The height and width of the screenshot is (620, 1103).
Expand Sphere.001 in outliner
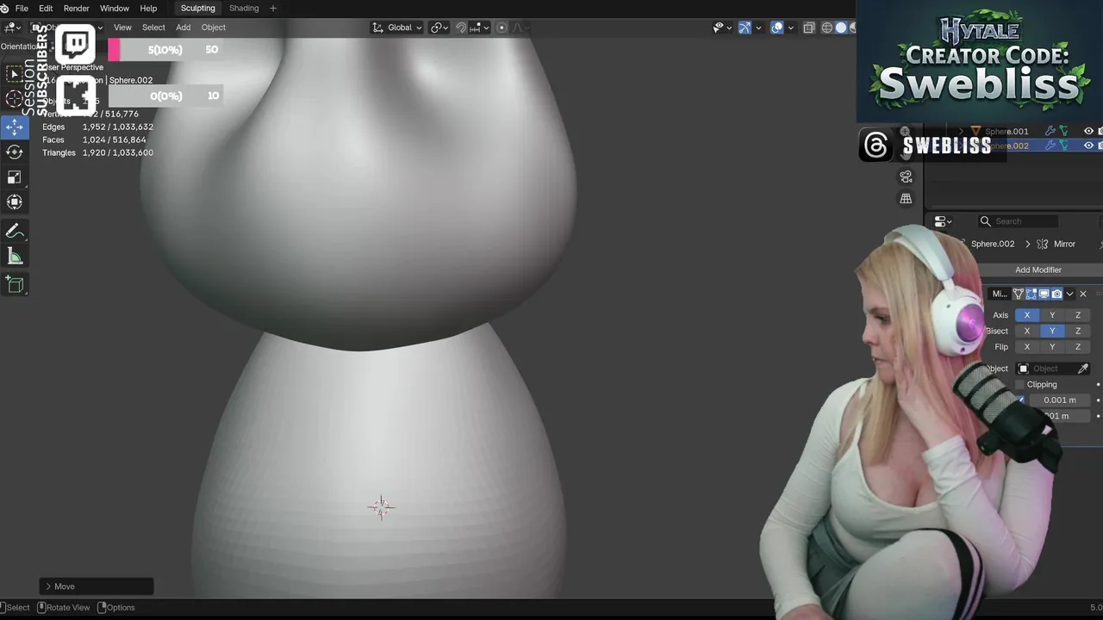[x=961, y=132]
